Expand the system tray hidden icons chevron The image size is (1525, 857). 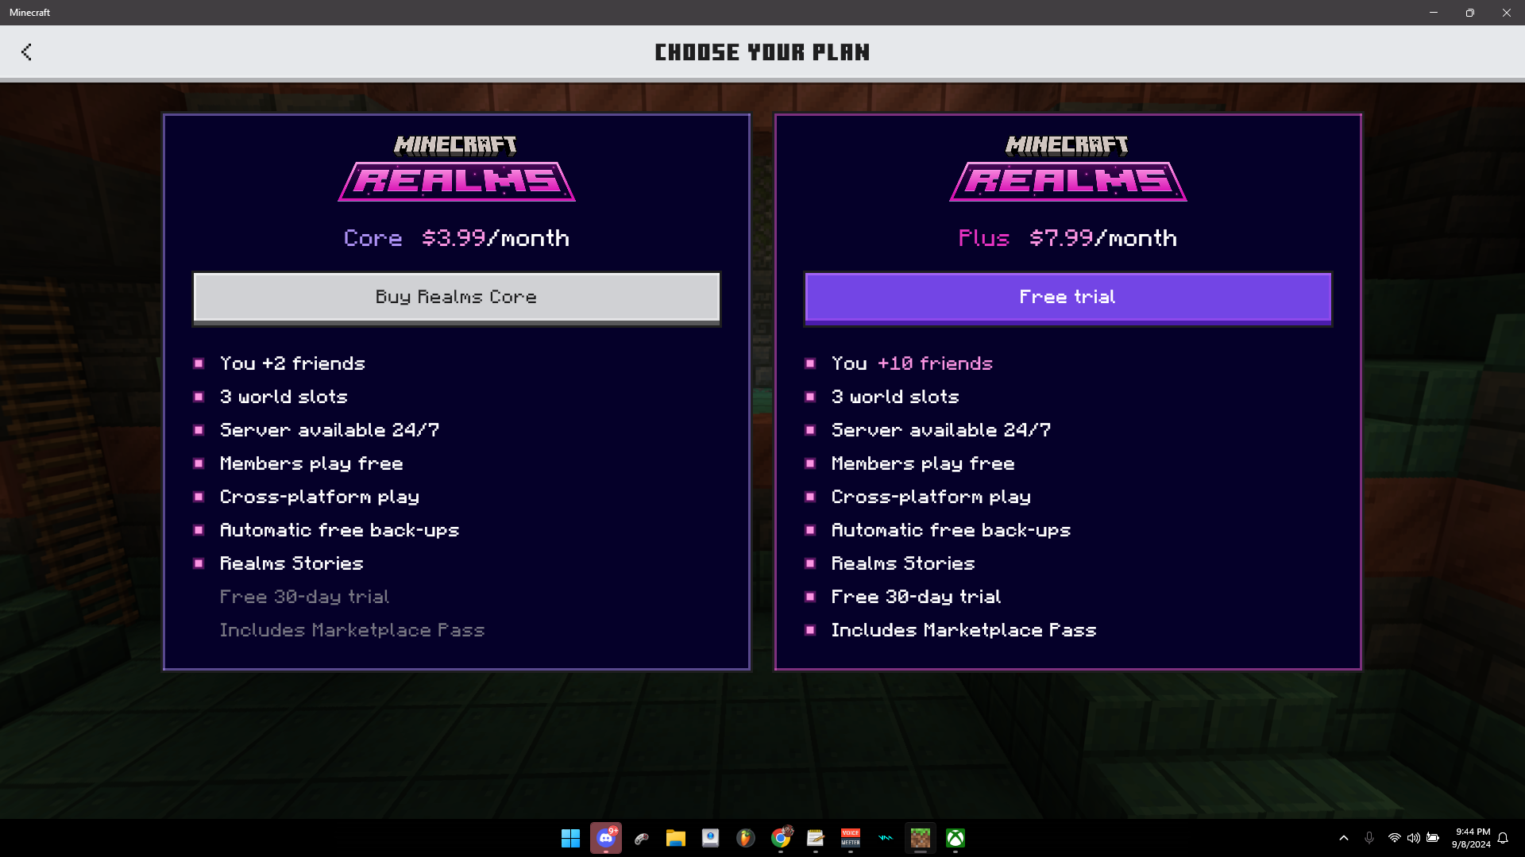click(x=1344, y=838)
